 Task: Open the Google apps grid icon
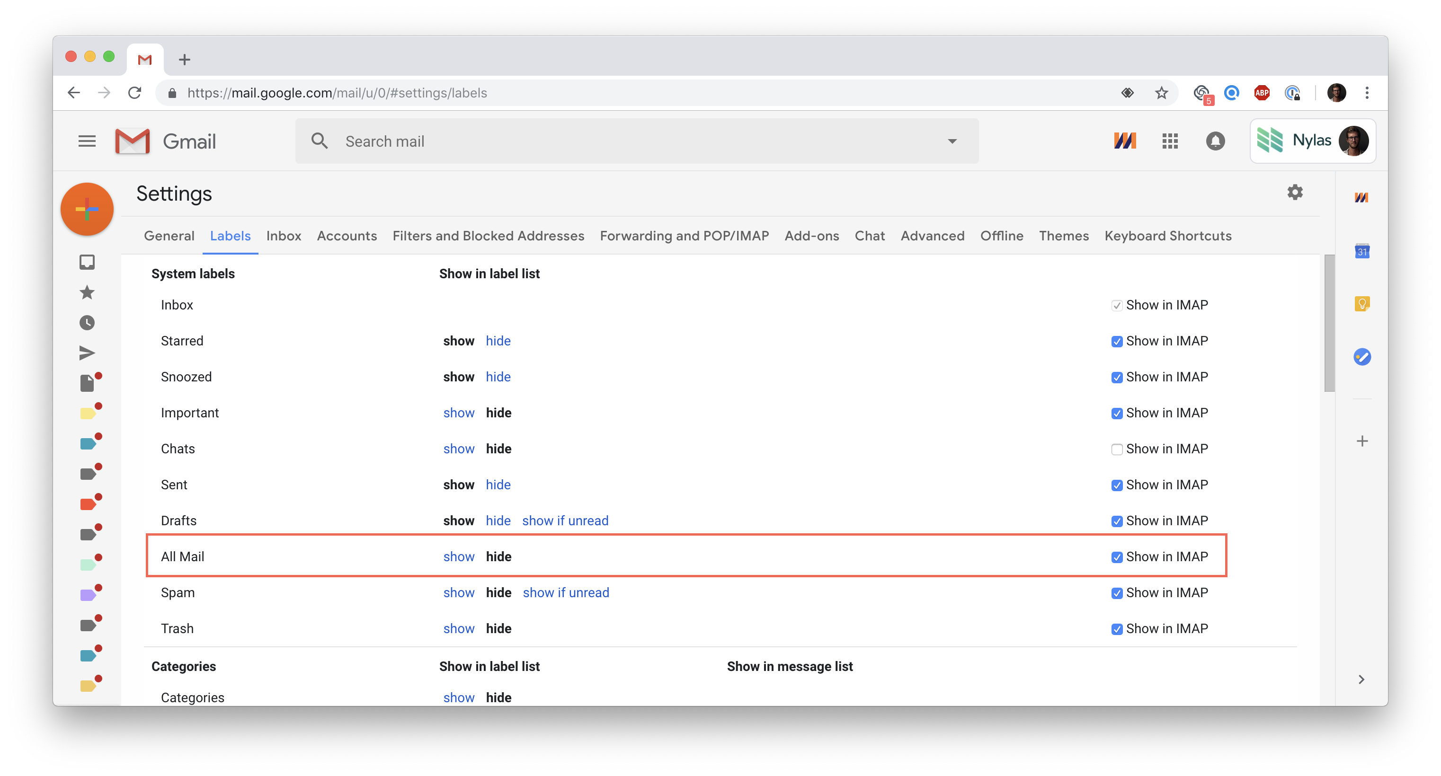pos(1170,141)
